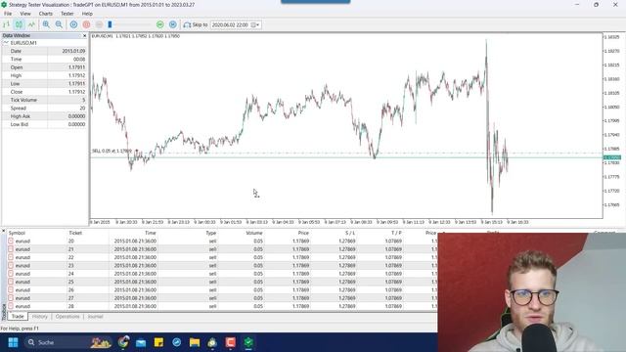
Task: Sort trades by the Ticket column header
Action: tap(75, 233)
